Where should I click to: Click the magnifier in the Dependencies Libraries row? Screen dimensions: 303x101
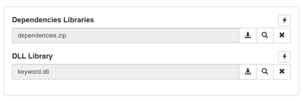pos(265,35)
